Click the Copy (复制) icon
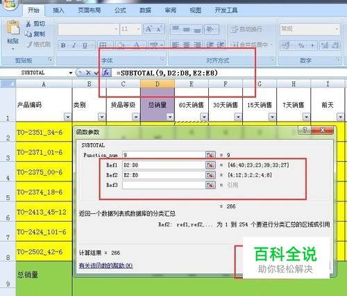Viewport: 347px width, 296px height. coord(28,34)
